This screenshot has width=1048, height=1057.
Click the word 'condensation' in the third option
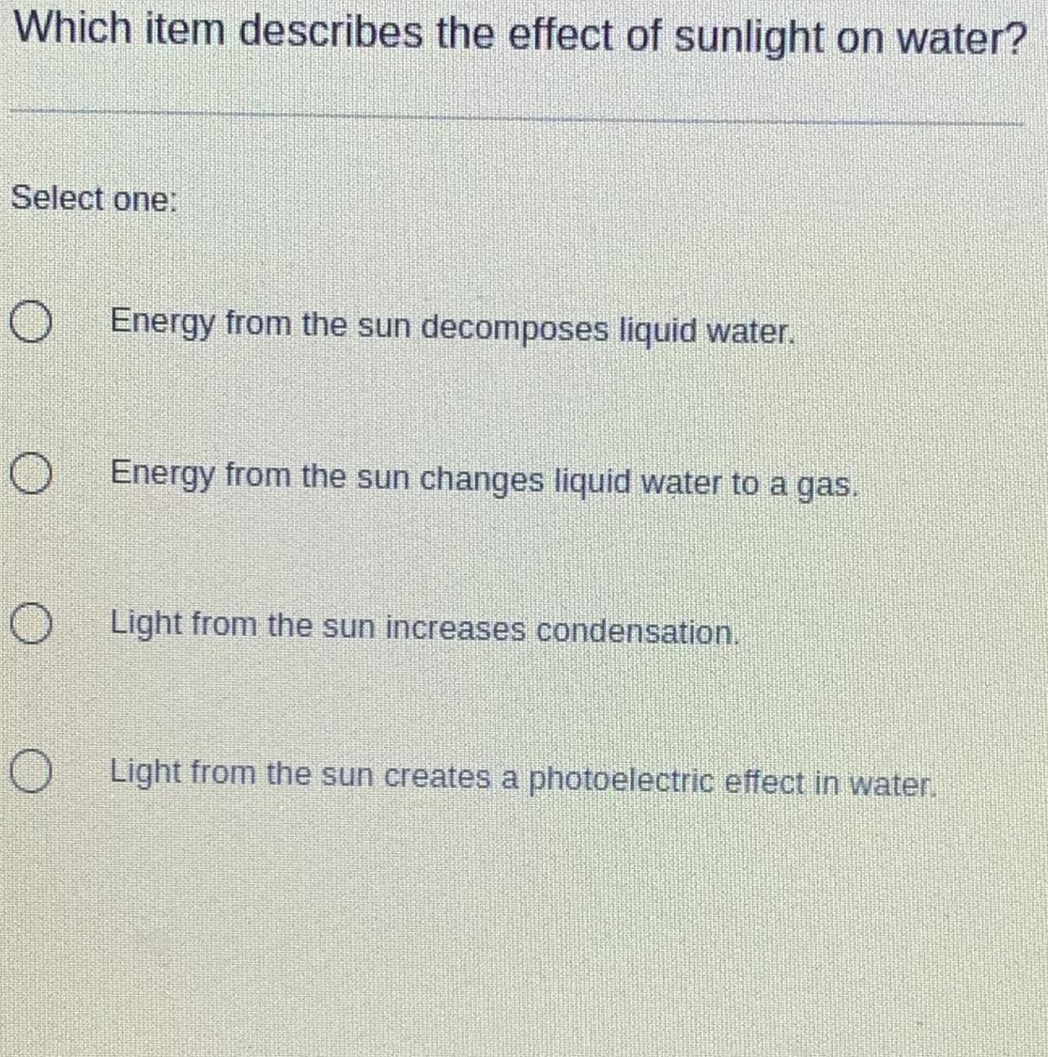pos(638,631)
